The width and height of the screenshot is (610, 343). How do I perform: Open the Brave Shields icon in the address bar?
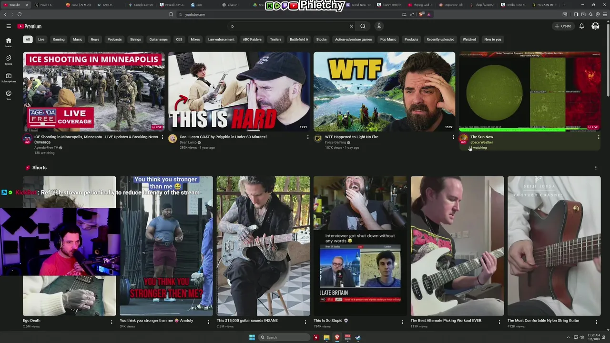click(x=421, y=14)
